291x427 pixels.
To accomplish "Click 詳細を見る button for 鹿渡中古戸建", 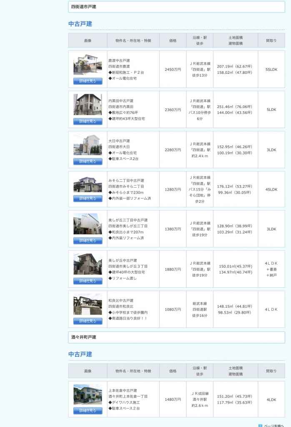I will 88,81.
